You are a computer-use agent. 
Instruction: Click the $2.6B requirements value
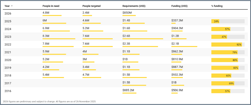(126, 36)
